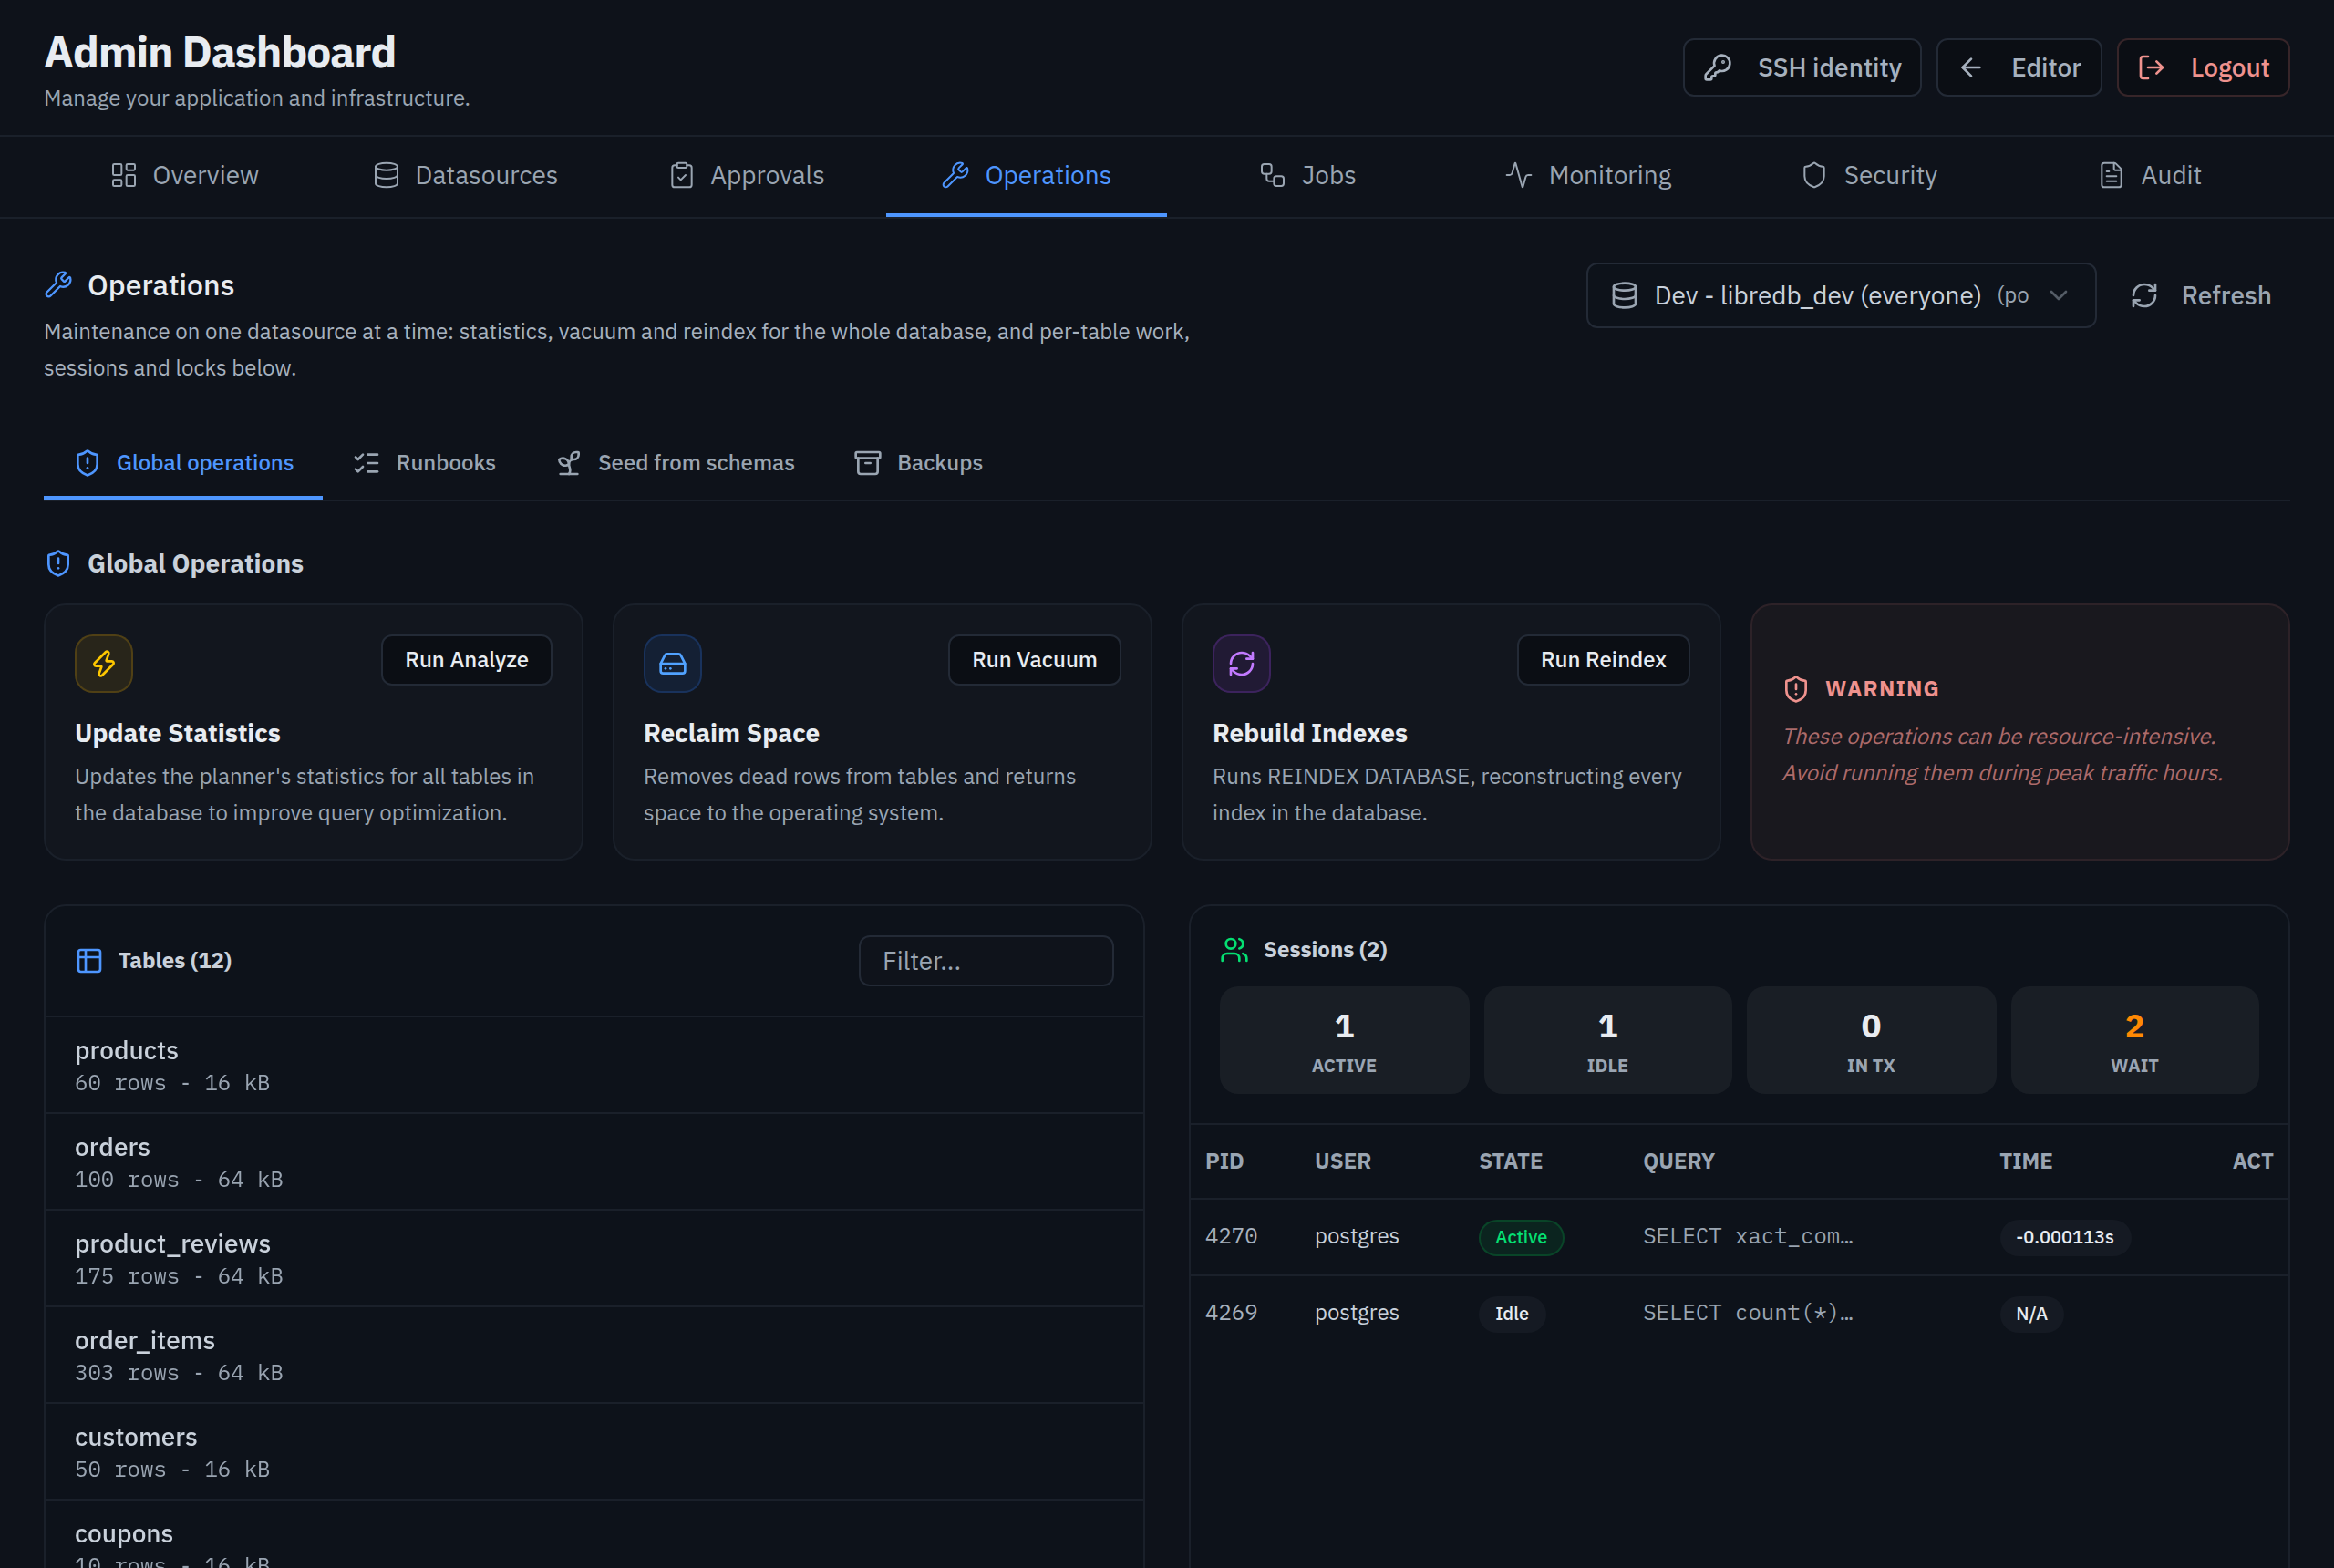Select the products table row

coord(594,1065)
